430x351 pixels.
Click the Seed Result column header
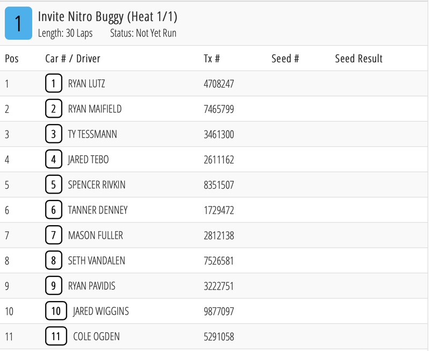(359, 59)
